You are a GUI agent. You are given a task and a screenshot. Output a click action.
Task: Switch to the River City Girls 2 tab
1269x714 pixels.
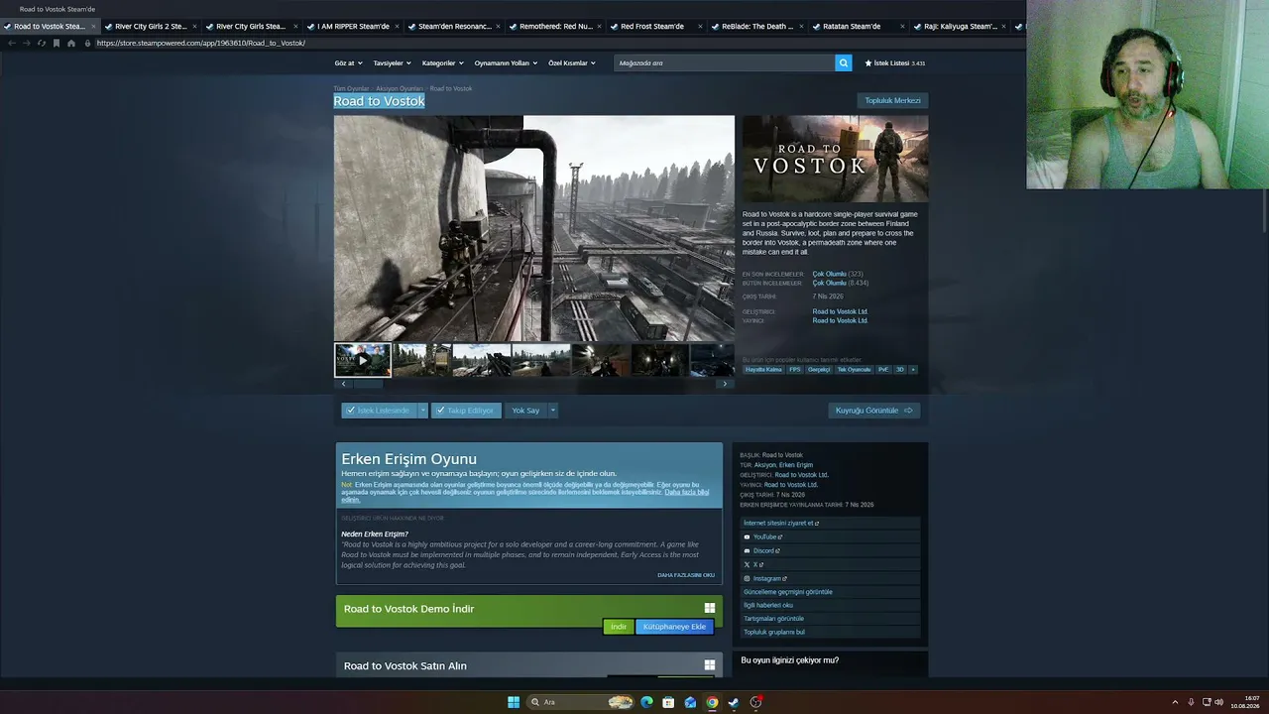click(x=151, y=27)
